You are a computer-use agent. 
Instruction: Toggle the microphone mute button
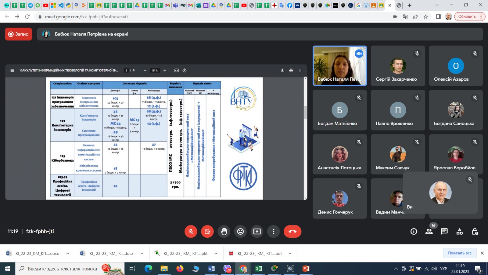(x=191, y=231)
